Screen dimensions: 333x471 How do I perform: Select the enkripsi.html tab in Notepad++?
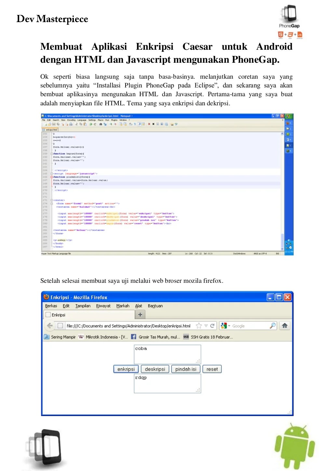click(50, 129)
